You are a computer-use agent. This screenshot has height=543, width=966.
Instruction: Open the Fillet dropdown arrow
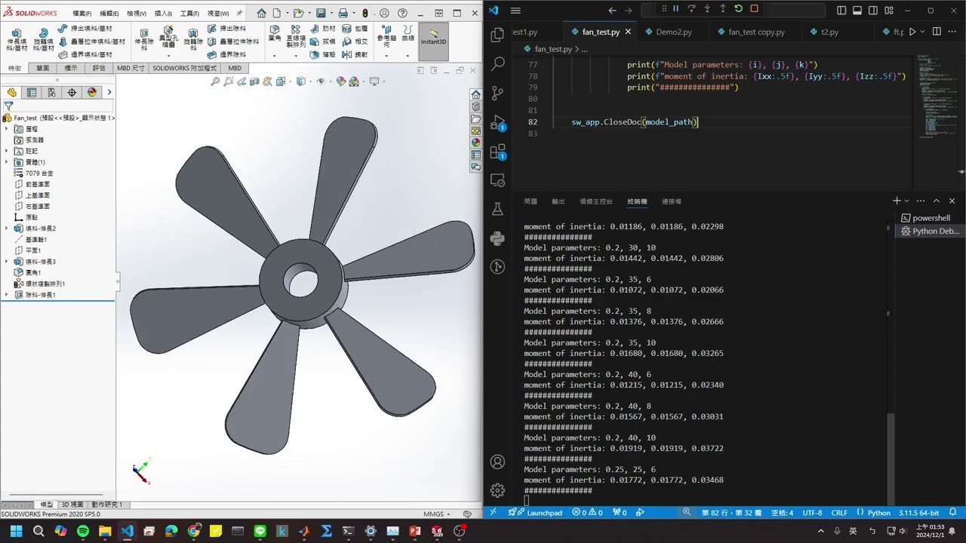pos(275,55)
